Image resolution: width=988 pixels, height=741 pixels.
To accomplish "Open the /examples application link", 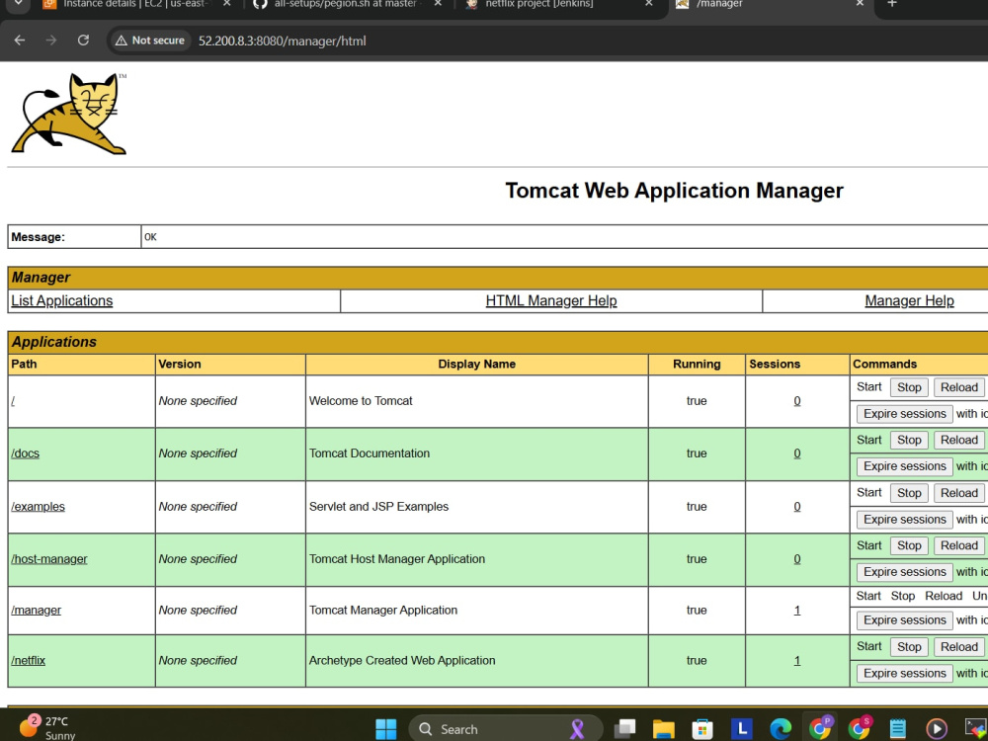I will click(38, 507).
